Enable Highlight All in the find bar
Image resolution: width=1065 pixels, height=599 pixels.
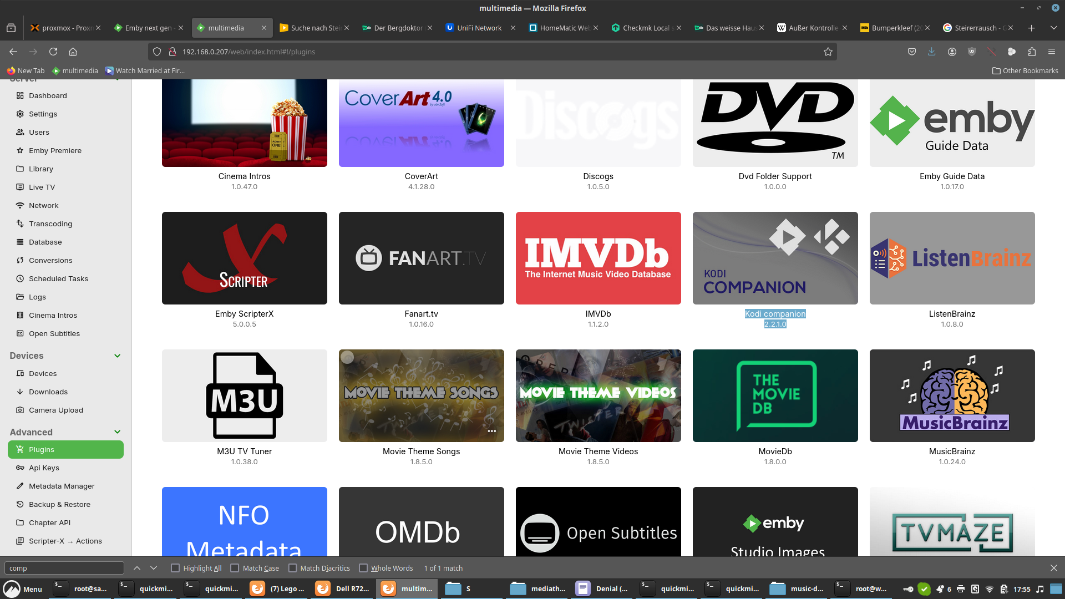[174, 568]
